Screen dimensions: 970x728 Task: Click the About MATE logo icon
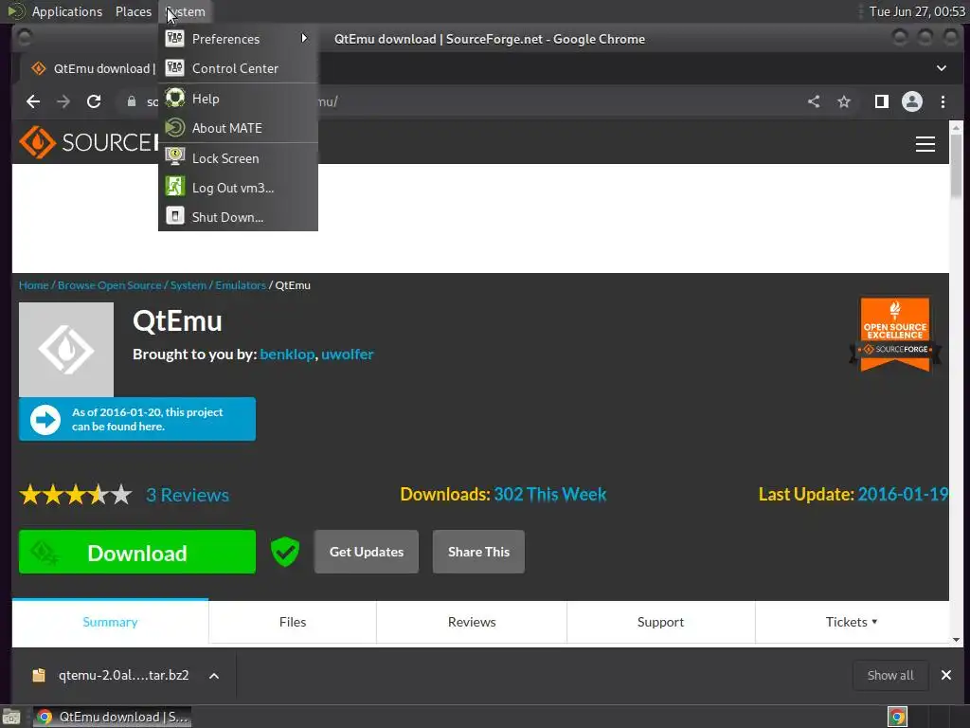pos(175,128)
